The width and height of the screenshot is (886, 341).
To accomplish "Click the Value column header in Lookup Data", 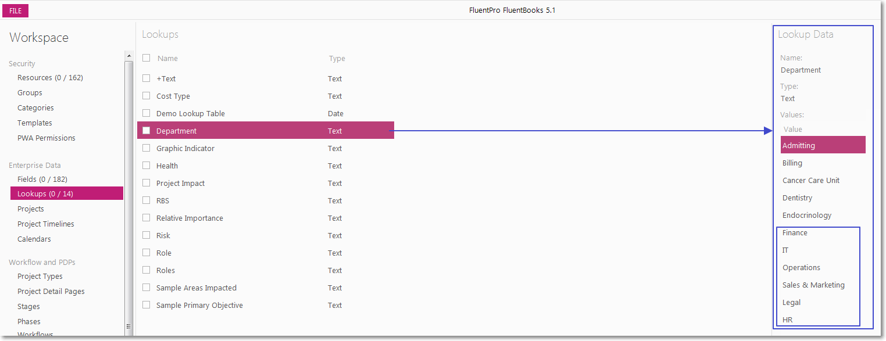I will click(793, 130).
